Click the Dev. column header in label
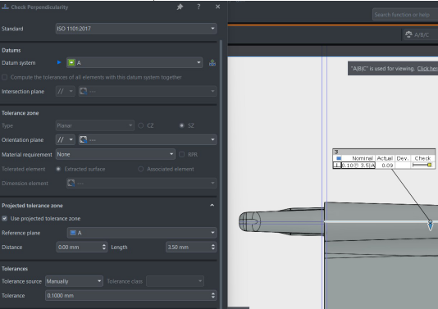This screenshot has height=309, width=438. click(402, 158)
